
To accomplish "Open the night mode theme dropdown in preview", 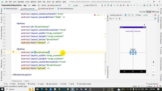I will 132,15.
